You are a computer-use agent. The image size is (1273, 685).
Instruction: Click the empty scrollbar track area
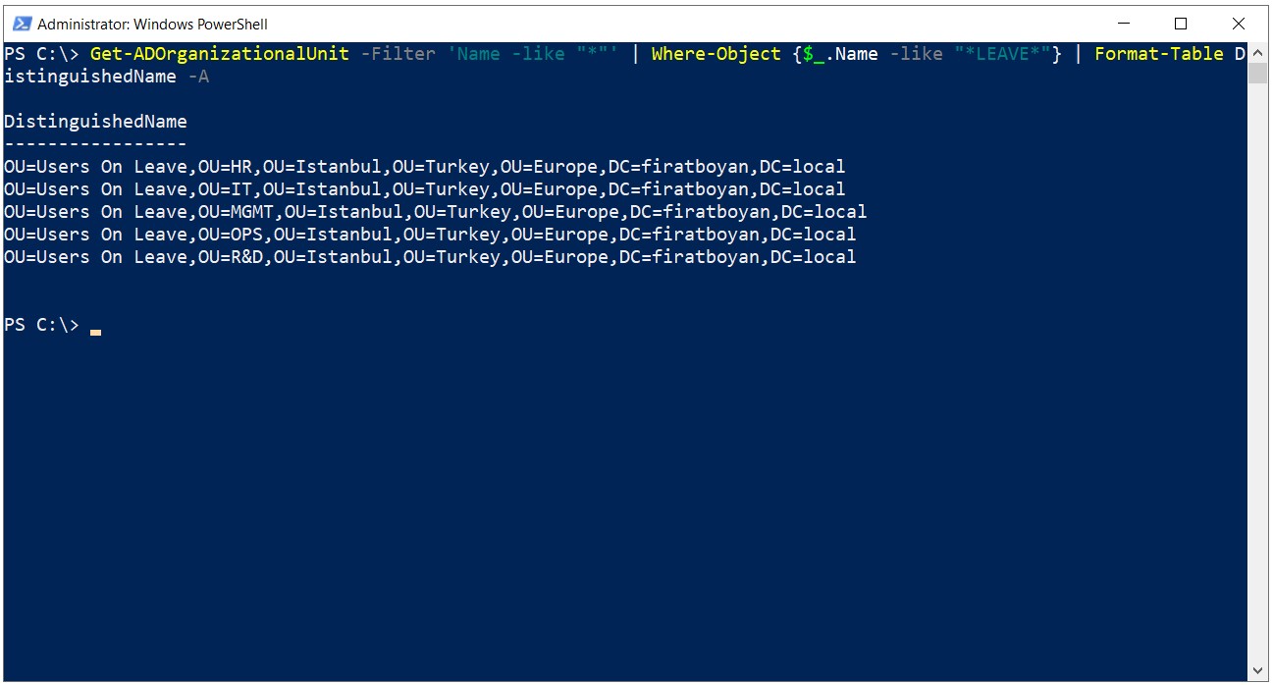[x=1258, y=373]
